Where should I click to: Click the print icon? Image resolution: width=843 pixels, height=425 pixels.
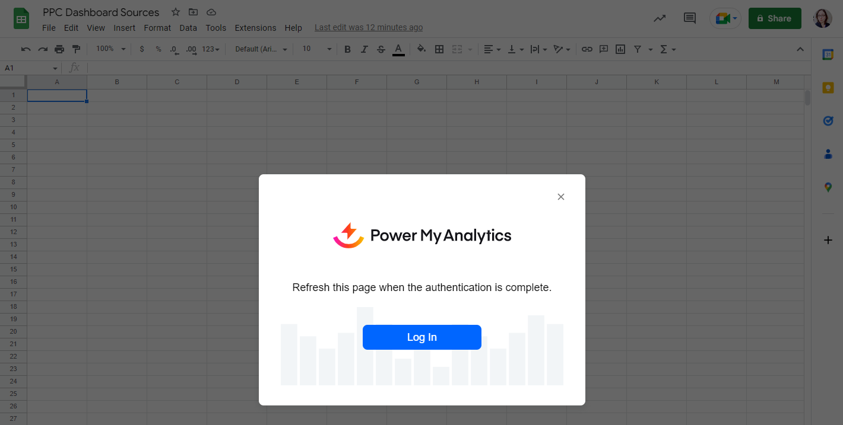[x=59, y=49]
